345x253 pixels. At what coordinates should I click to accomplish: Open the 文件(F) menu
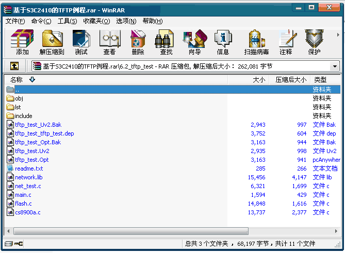tap(15, 21)
